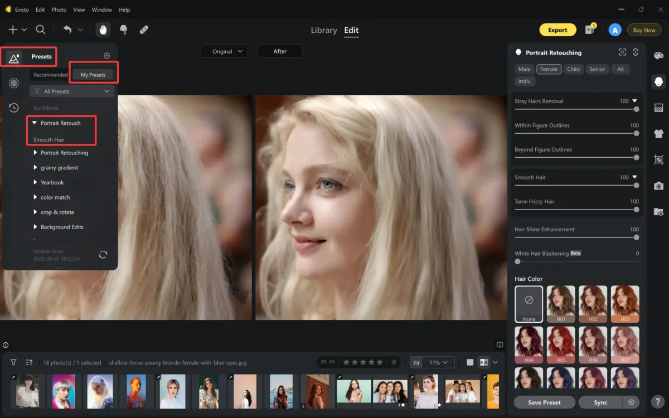Select the Male filter chip
This screenshot has width=669, height=418.
tap(524, 69)
